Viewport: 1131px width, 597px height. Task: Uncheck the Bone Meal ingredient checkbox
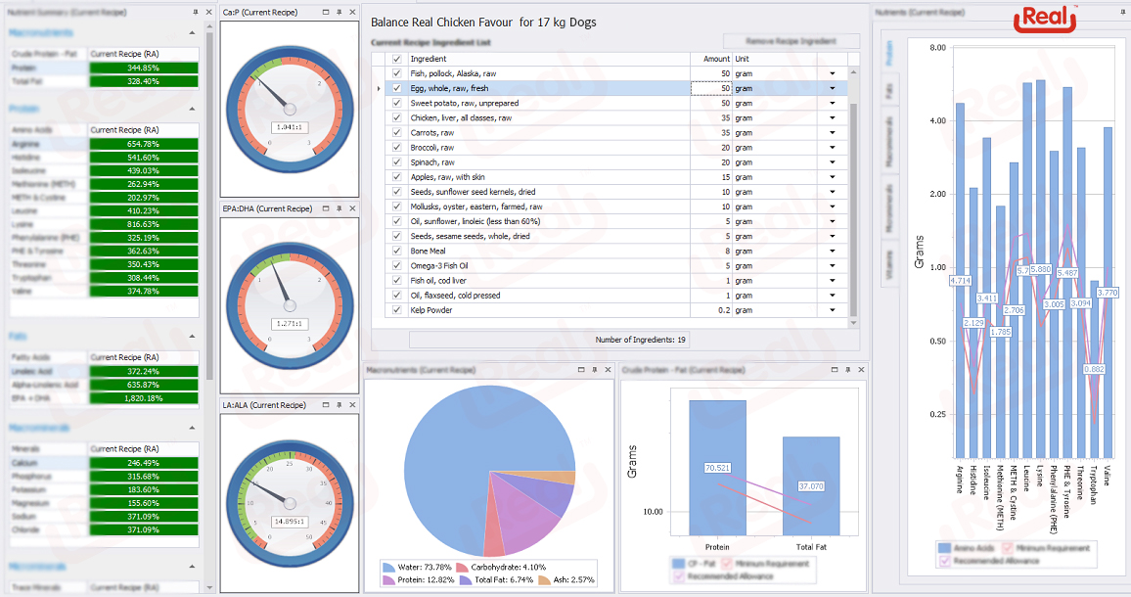[x=396, y=251]
